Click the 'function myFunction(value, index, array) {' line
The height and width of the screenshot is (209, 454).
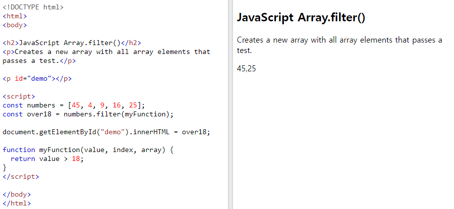(88, 150)
